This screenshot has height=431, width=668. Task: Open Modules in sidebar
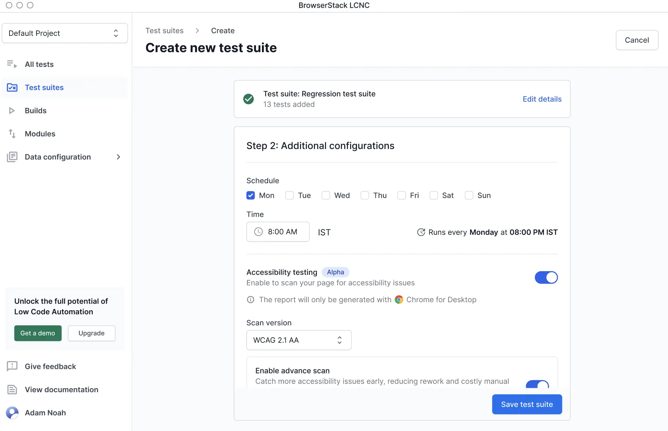click(x=65, y=134)
